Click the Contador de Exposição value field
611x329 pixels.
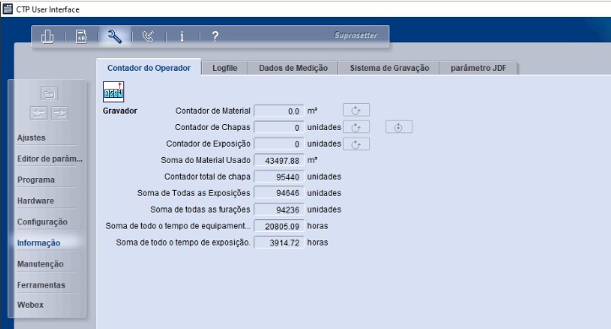tap(279, 144)
